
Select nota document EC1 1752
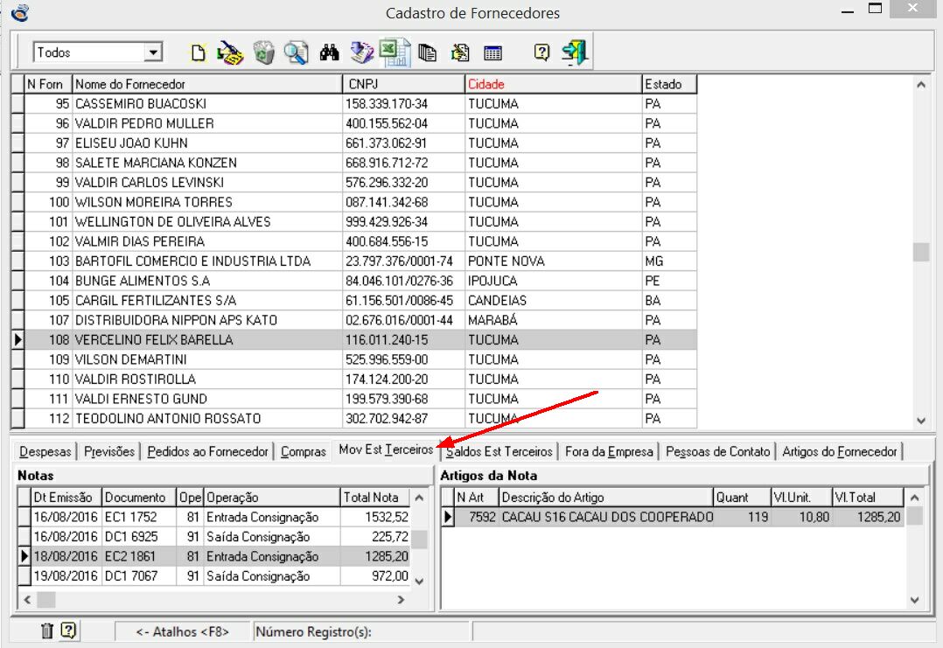(x=139, y=517)
